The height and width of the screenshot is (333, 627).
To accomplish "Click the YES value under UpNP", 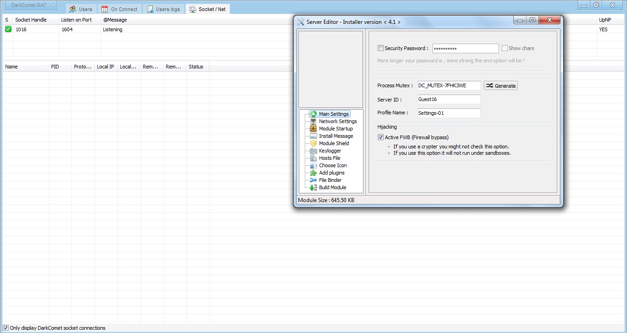I will point(603,29).
